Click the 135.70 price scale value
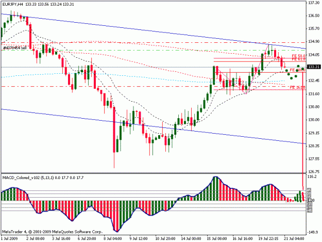Image resolution: width=322 pixels, height=242 pixels. click(x=314, y=28)
